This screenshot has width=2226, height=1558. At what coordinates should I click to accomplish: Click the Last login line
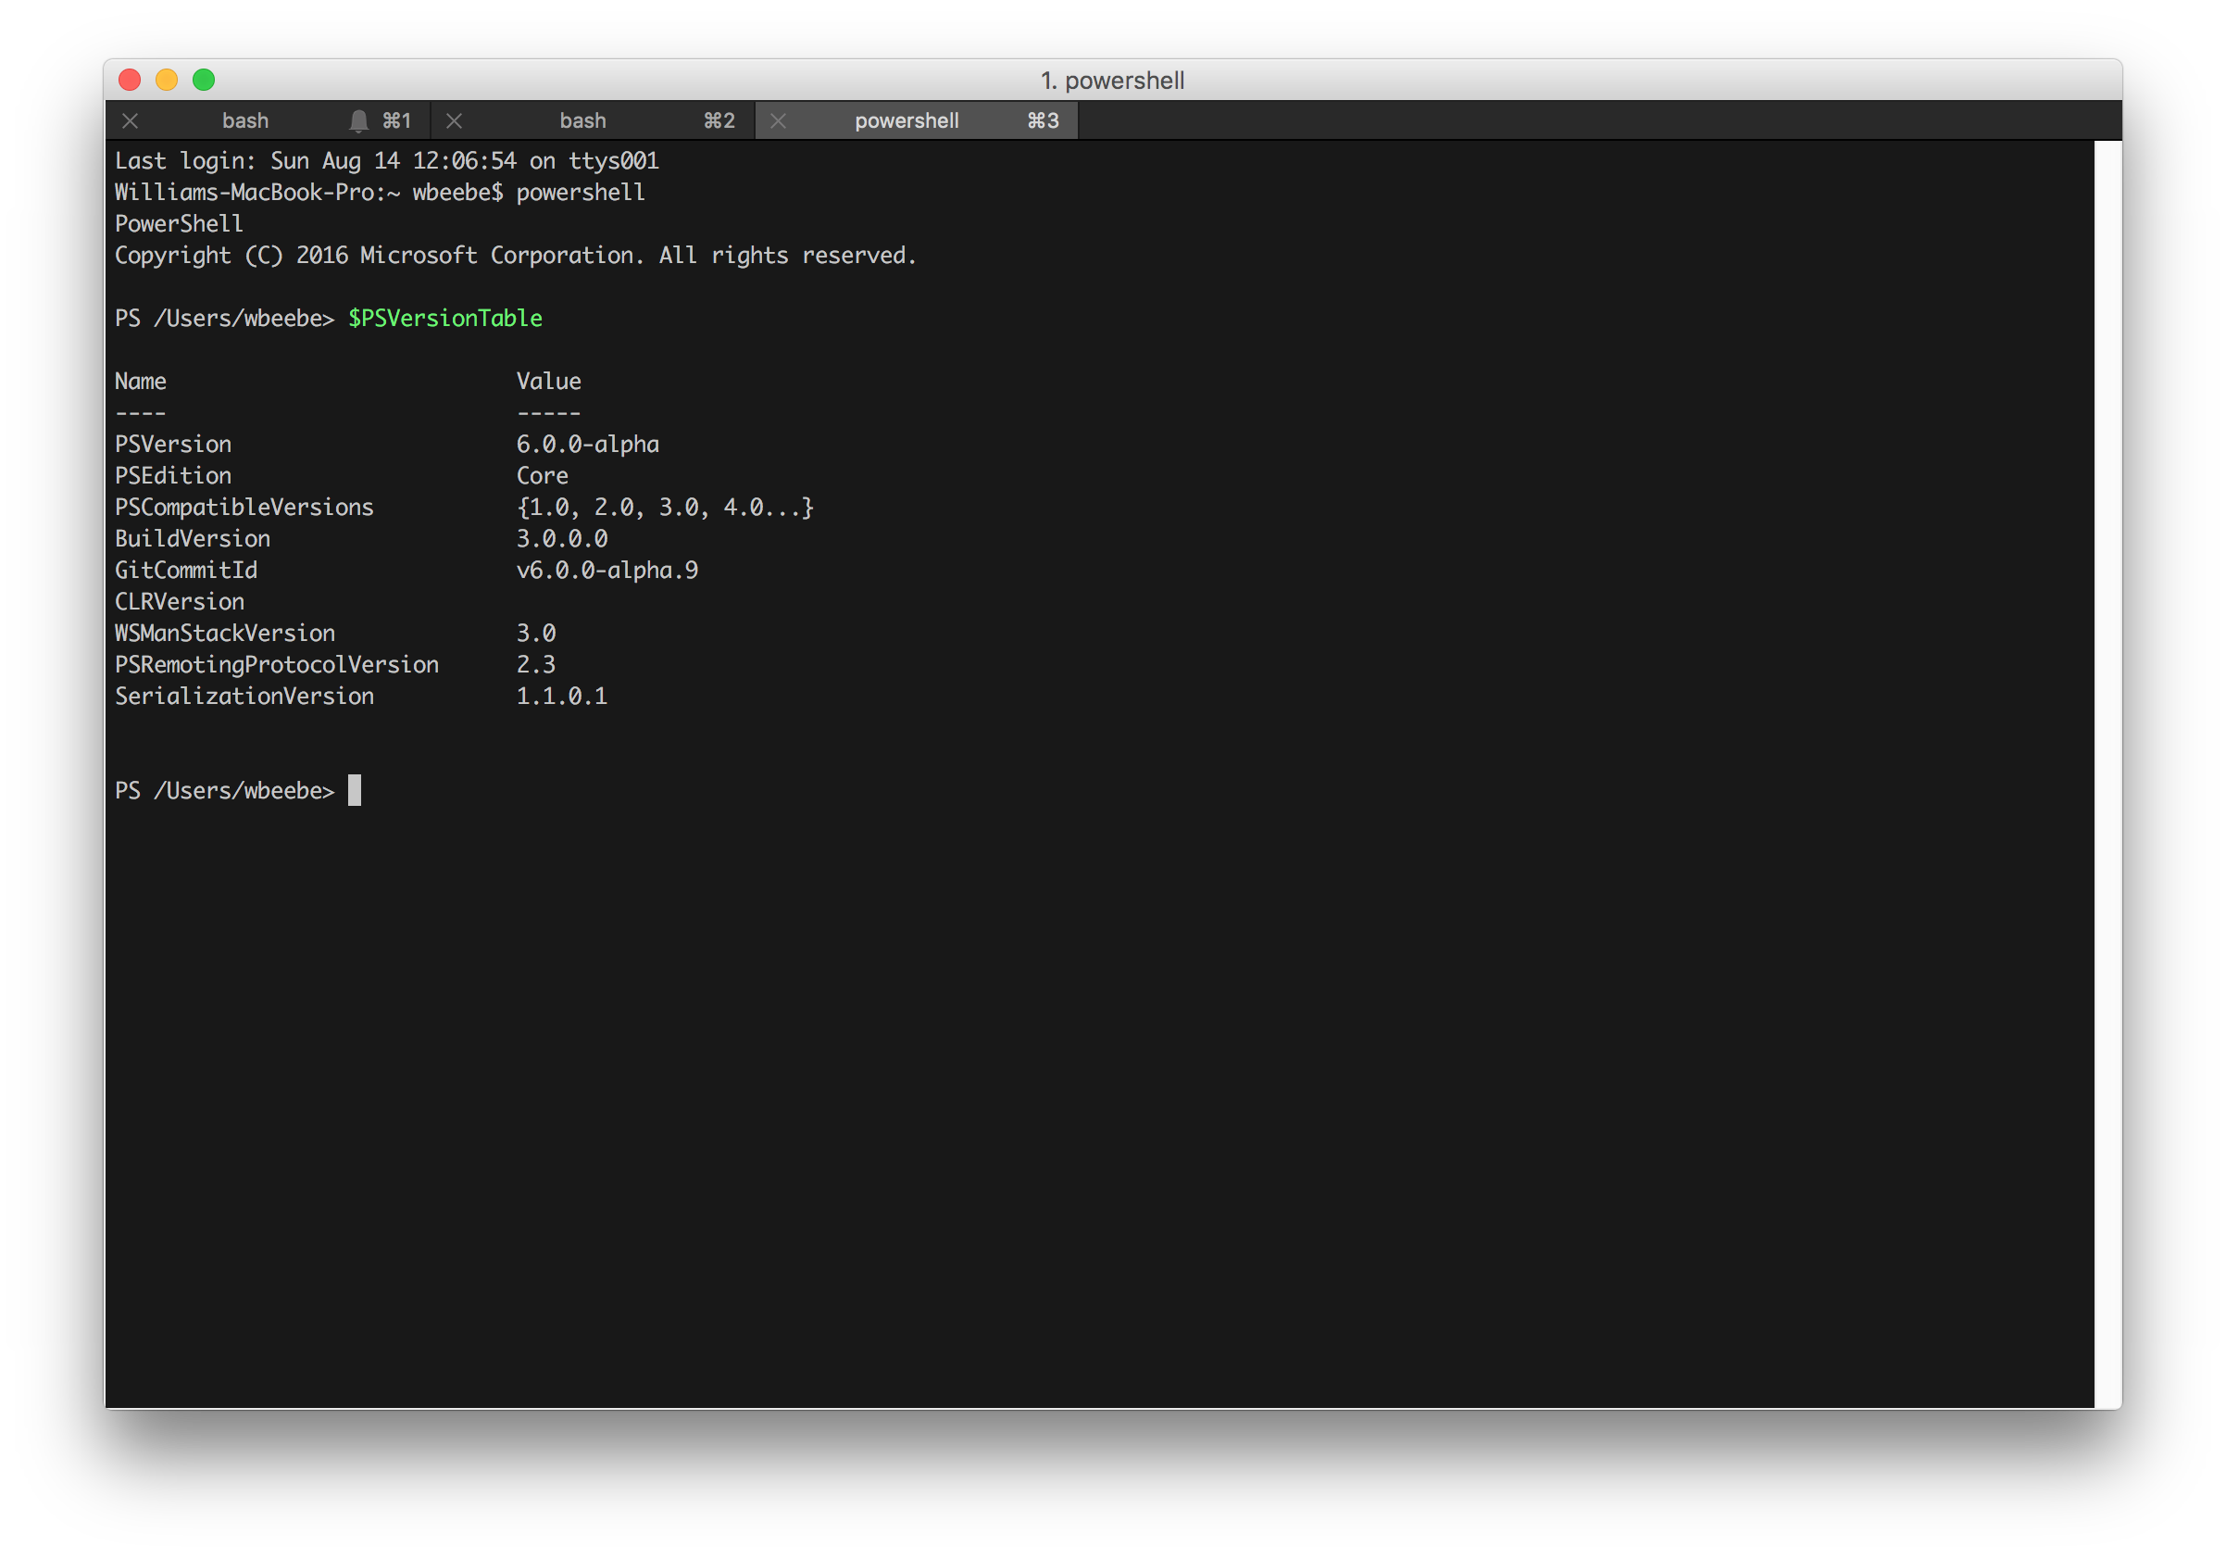coord(387,161)
